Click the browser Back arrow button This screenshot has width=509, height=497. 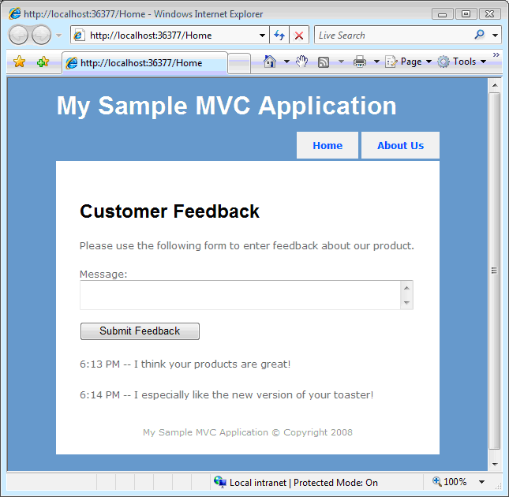pyautogui.click(x=18, y=35)
